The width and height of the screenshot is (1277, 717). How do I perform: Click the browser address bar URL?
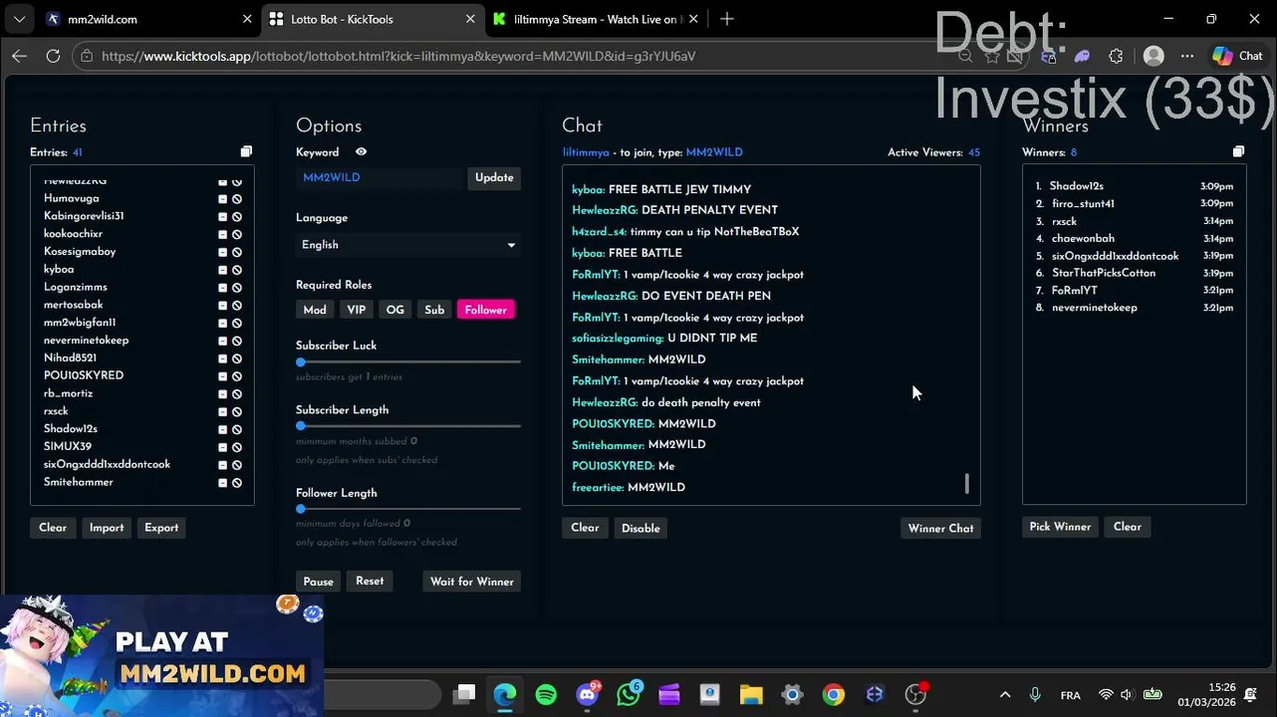(x=398, y=56)
